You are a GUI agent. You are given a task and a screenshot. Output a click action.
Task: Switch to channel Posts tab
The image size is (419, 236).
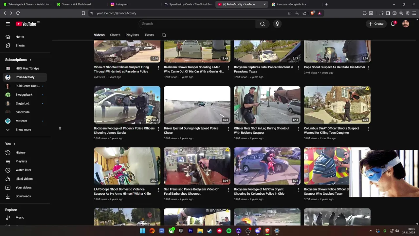point(149,35)
